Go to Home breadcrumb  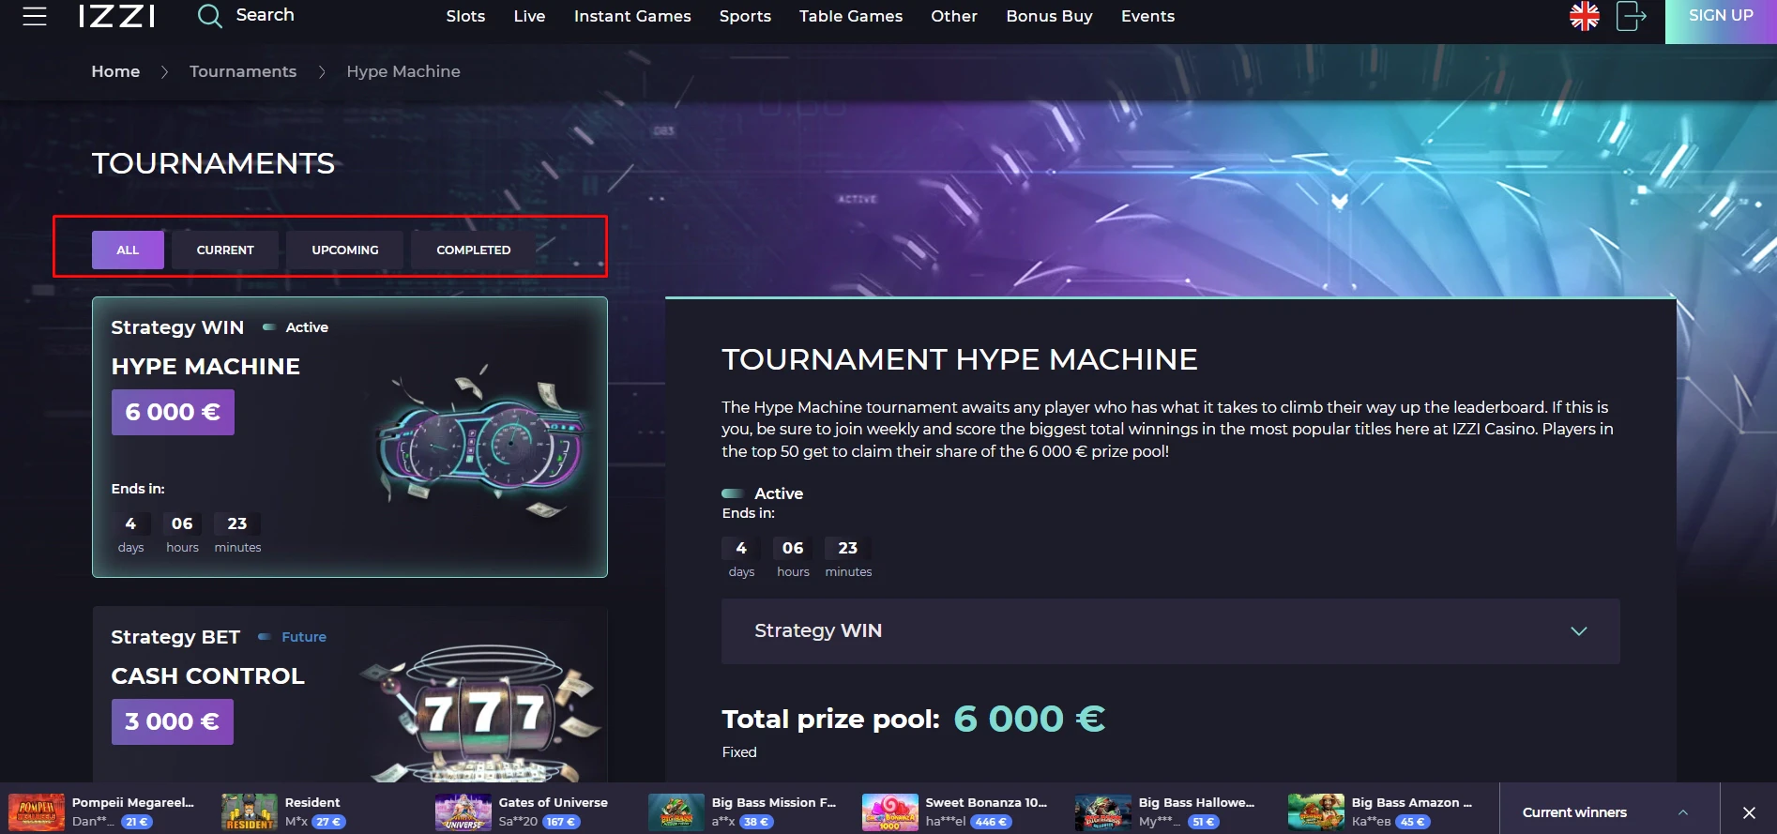point(115,71)
